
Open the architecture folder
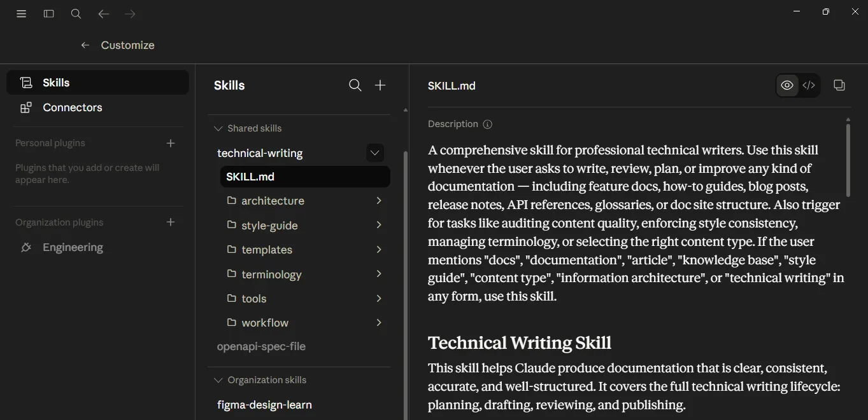pos(305,201)
